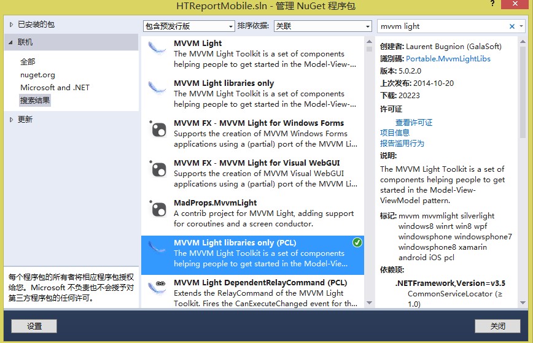Viewport: 533px width, 343px height.
Task: Expand the 更新 section
Action: click(x=11, y=120)
